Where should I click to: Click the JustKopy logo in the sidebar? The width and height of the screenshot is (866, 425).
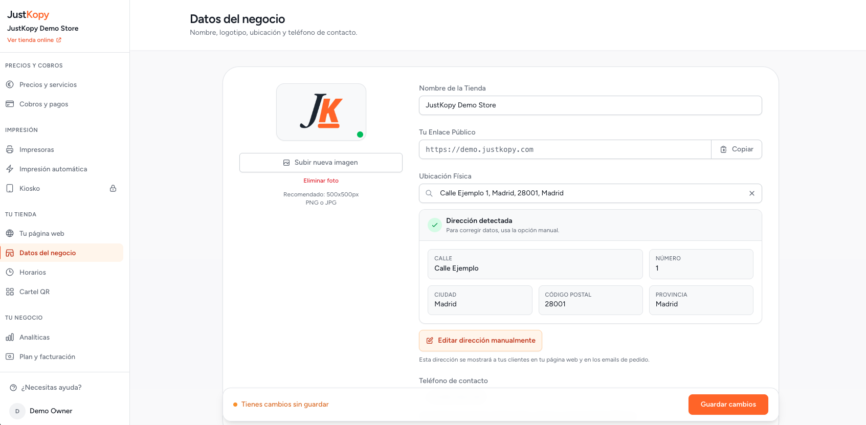28,14
